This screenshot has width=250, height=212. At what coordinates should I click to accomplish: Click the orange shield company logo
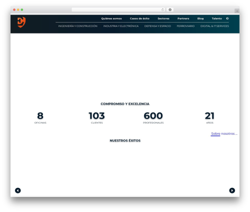point(21,22)
